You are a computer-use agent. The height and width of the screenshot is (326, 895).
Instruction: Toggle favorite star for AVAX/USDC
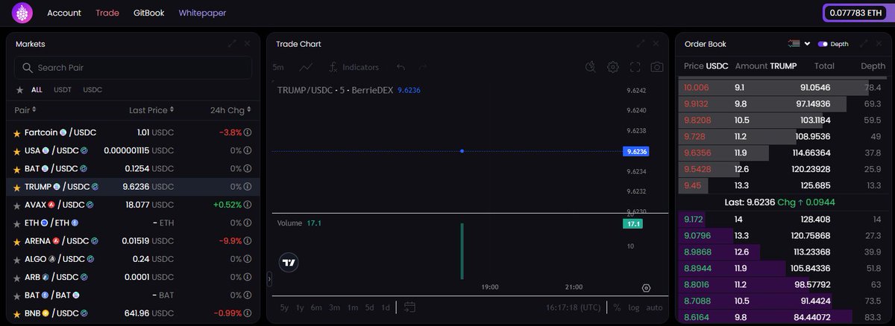tap(17, 205)
